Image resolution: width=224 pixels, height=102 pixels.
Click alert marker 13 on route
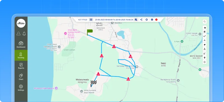pos(98,74)
